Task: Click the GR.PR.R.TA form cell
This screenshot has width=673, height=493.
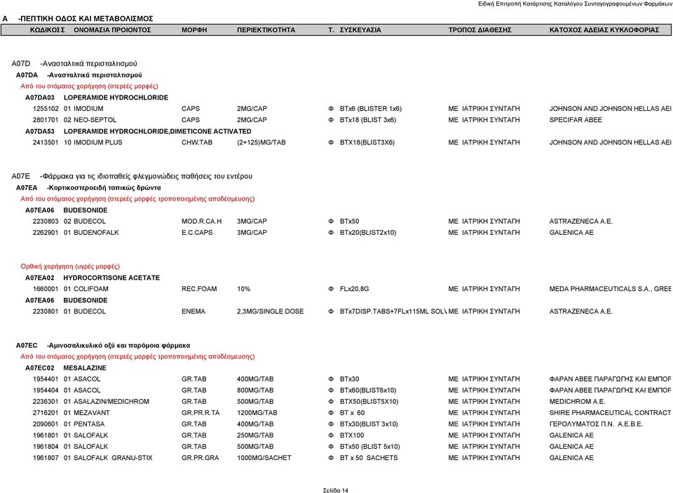Action: [200, 412]
